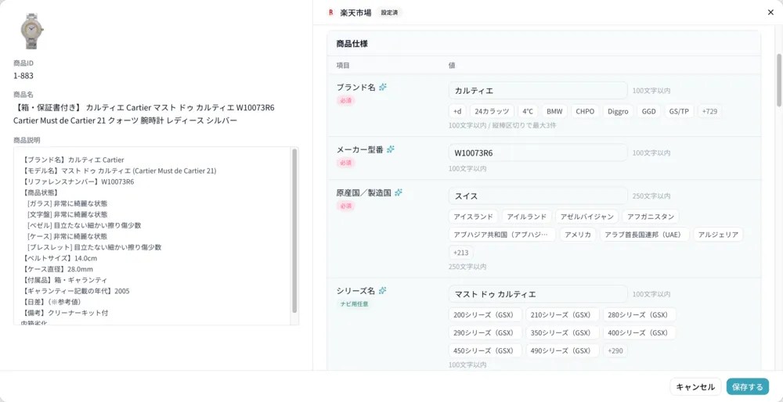
Task: Click the product ID value 1-883
Action: [x=23, y=76]
